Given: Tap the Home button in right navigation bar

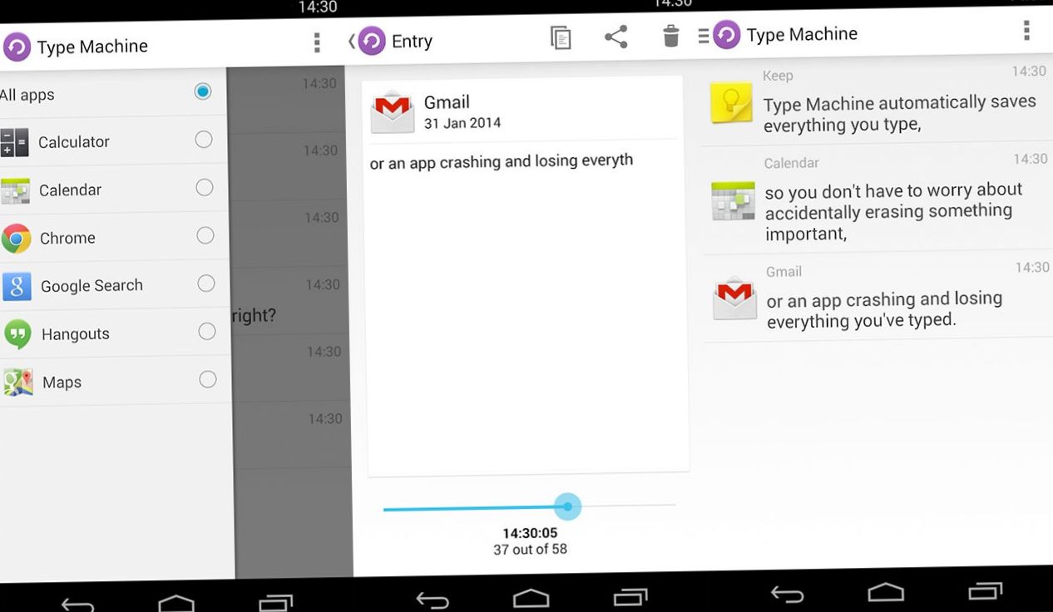Looking at the screenshot, I should 886,592.
